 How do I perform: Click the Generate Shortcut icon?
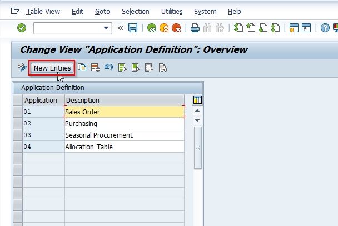[x=306, y=28]
